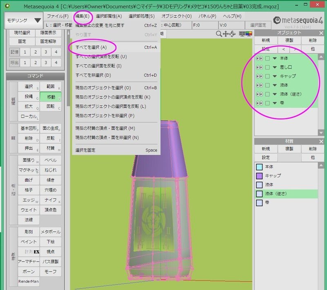Click 設定 button in 材質 panel
The width and height of the screenshot is (327, 290).
tap(266, 158)
